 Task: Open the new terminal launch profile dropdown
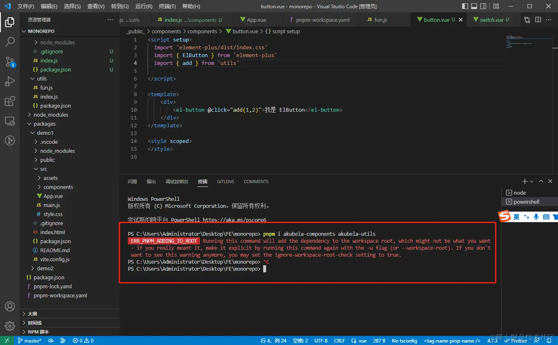[x=532, y=182]
